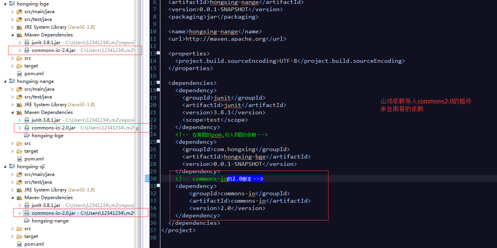Click the commons-io-2.4.jar jar icon
Viewport: 497px width, 248px height.
(27, 50)
